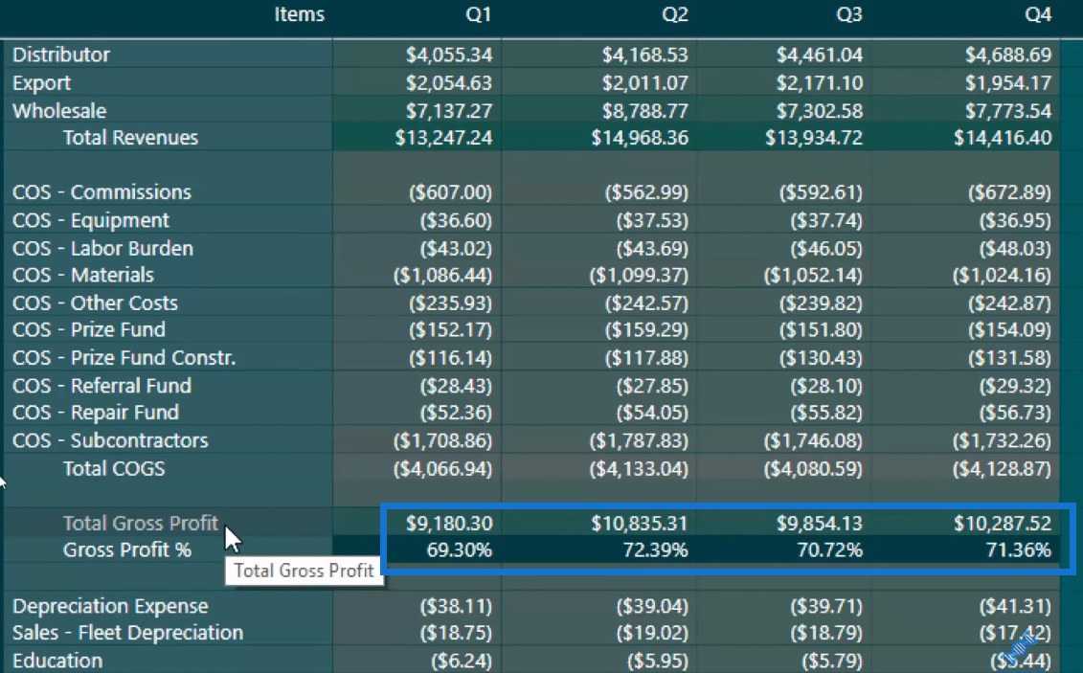The height and width of the screenshot is (673, 1083).
Task: Click Total Revenues Q2 value $14,968.36
Action: pos(640,137)
